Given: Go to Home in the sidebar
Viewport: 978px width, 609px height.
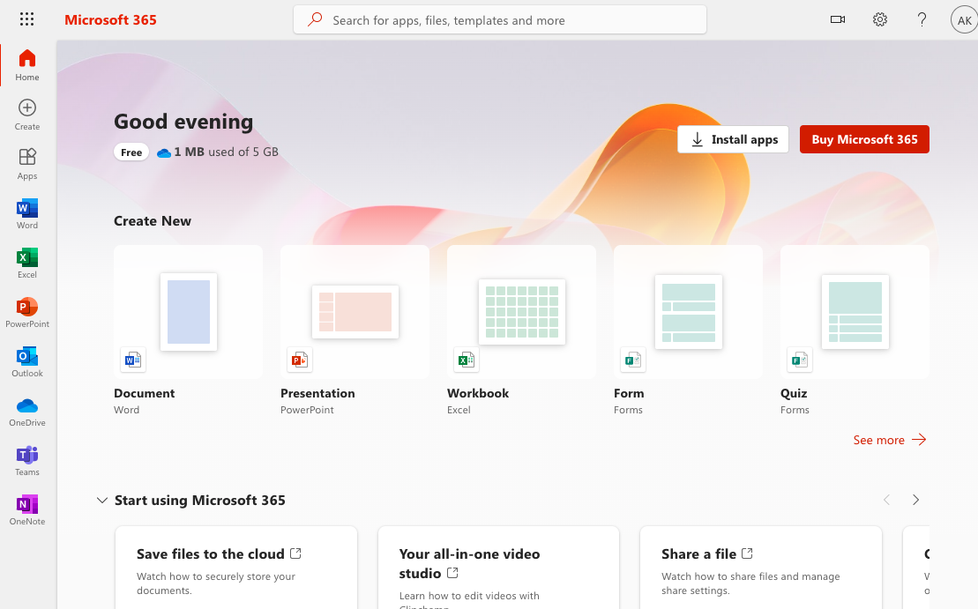Looking at the screenshot, I should [27, 65].
